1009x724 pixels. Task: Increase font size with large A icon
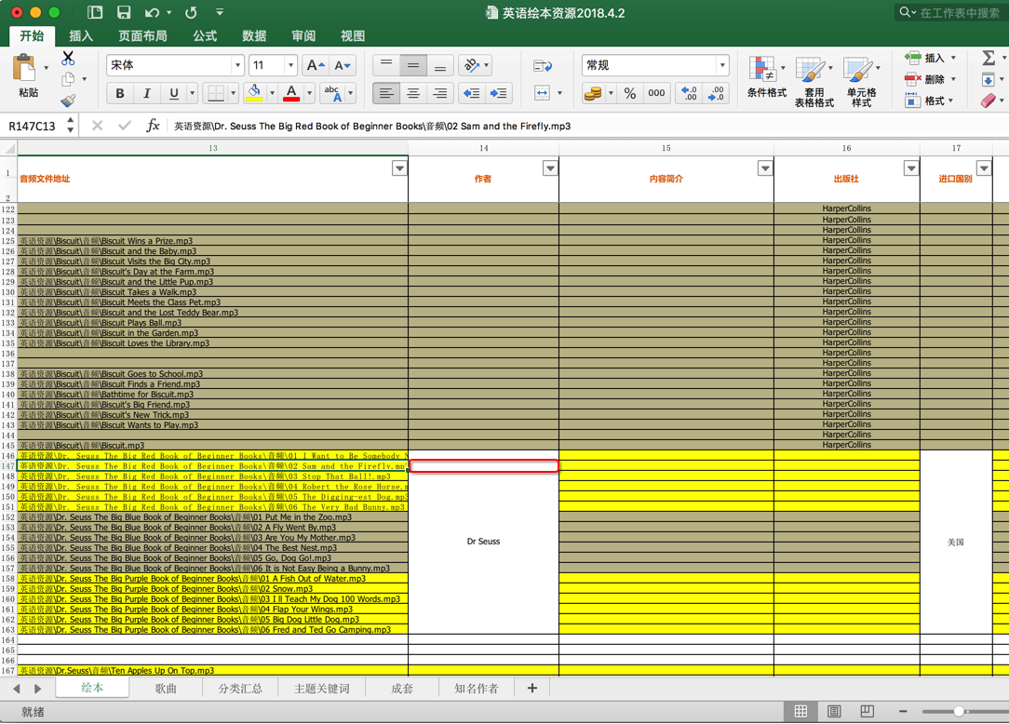click(x=316, y=65)
